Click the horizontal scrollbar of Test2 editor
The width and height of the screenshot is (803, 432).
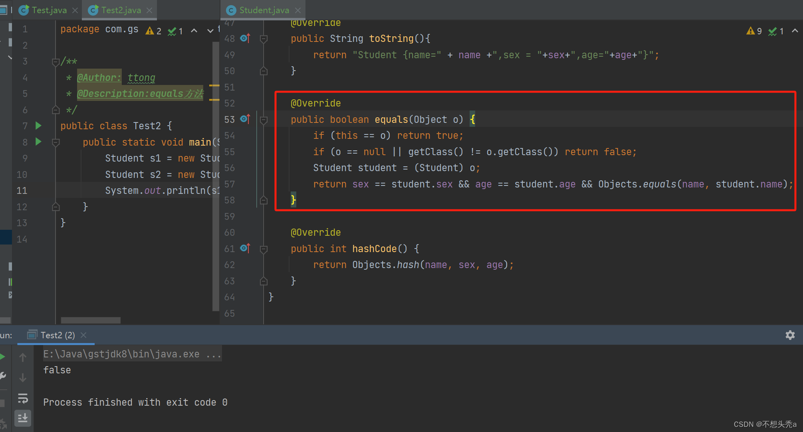click(x=91, y=320)
